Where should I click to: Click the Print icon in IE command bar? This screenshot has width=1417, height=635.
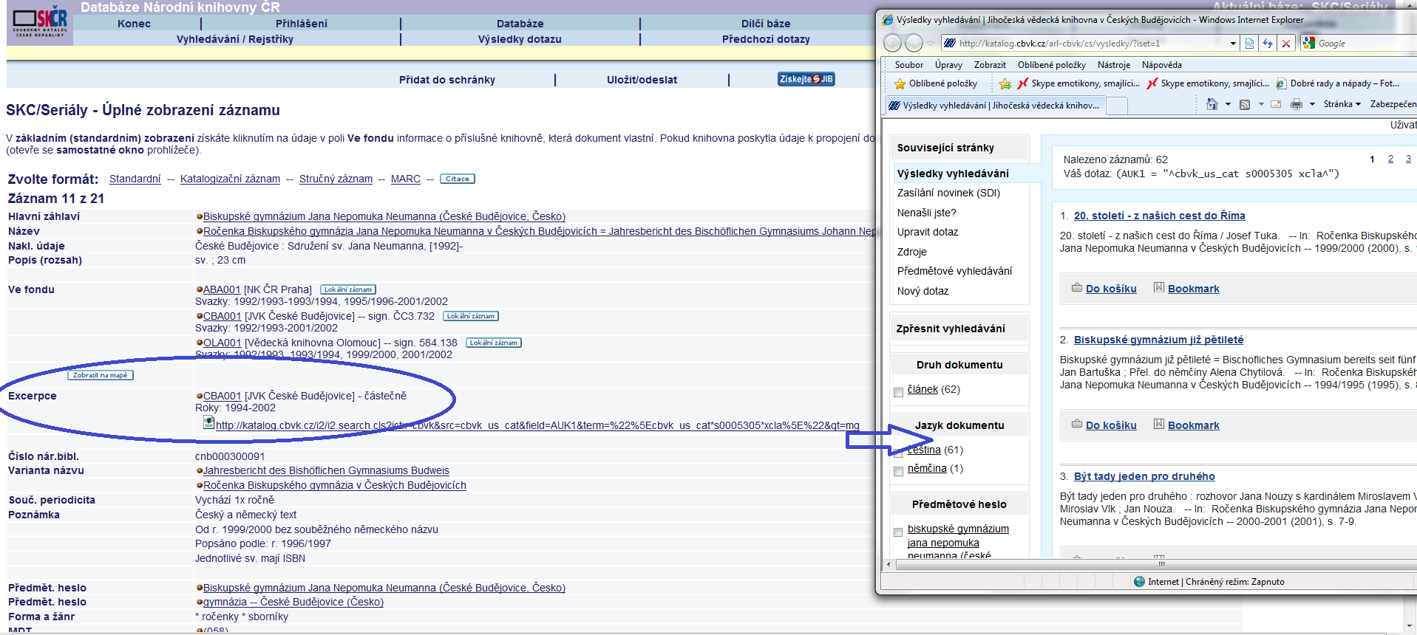(1297, 104)
